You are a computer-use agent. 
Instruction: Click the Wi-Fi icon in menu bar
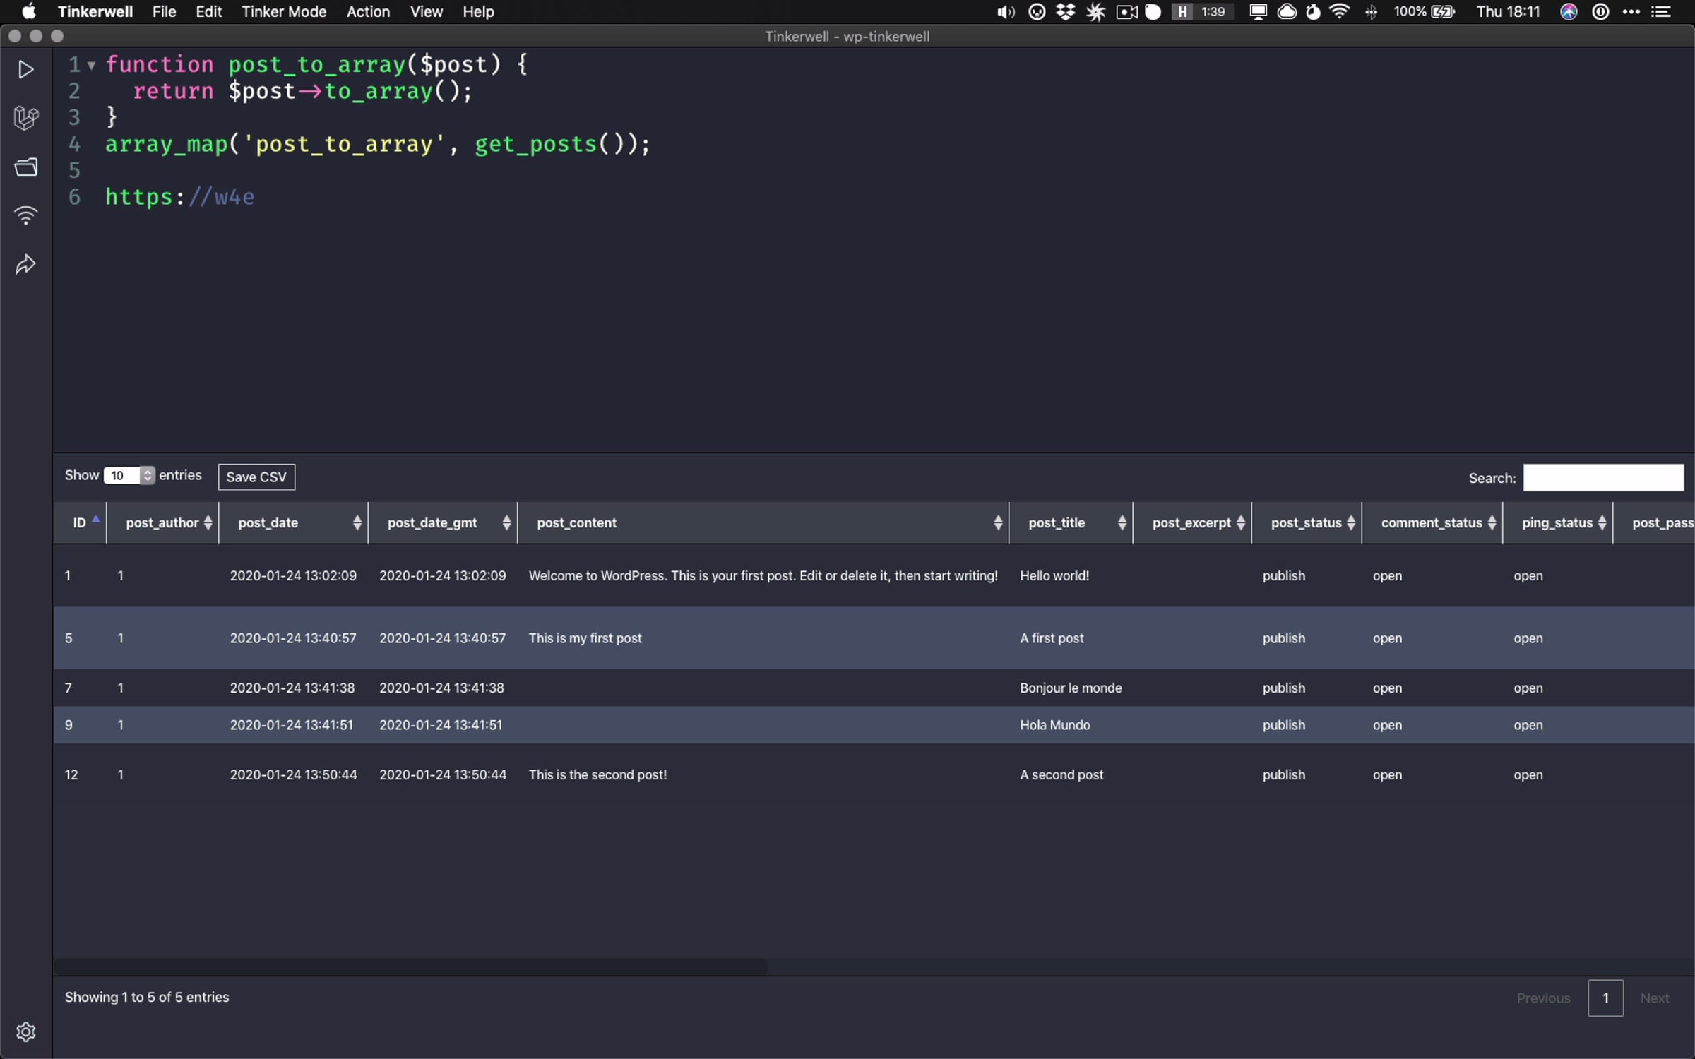tap(1340, 11)
